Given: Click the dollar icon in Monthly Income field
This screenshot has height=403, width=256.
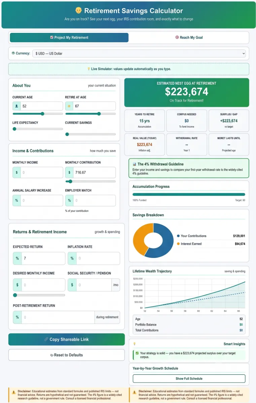Looking at the screenshot, I should pyautogui.click(x=17, y=173).
